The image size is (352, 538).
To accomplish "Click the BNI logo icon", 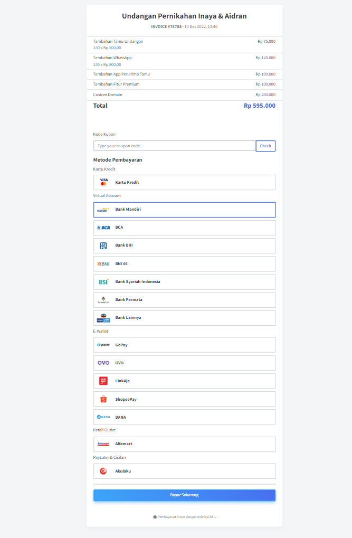I will pyautogui.click(x=103, y=264).
